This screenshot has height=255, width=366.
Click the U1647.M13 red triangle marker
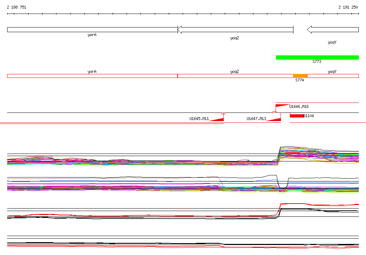[274, 119]
